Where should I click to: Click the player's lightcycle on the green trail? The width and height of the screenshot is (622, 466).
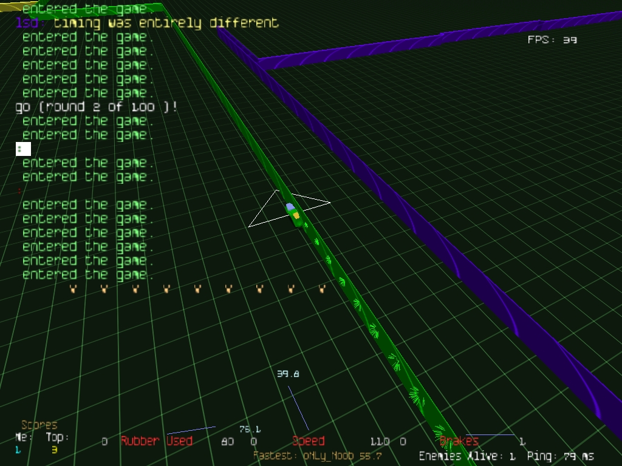coord(293,214)
